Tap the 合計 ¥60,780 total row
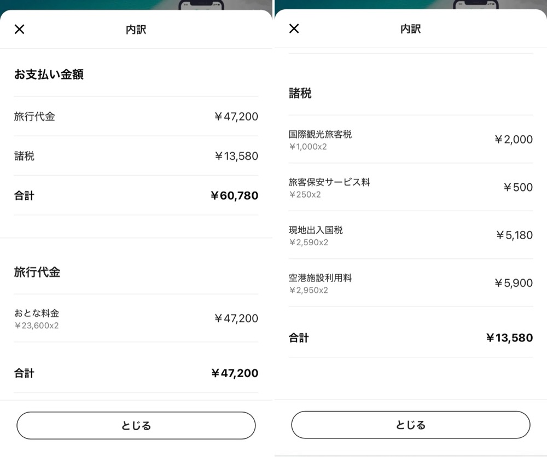 click(136, 195)
